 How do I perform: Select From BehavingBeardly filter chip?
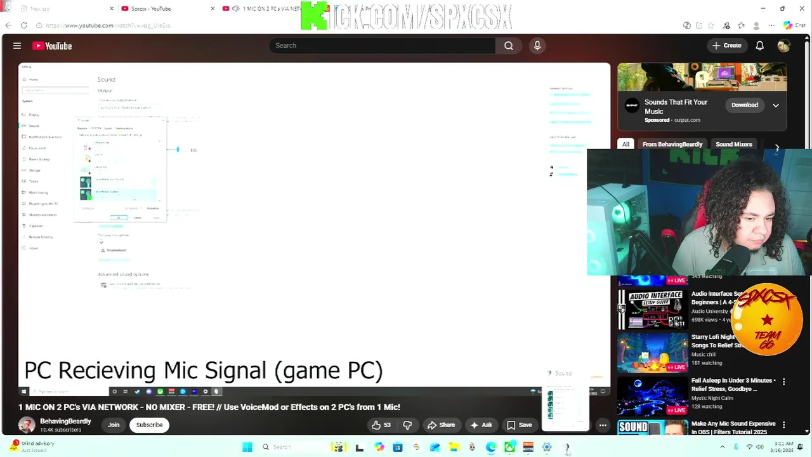point(672,144)
